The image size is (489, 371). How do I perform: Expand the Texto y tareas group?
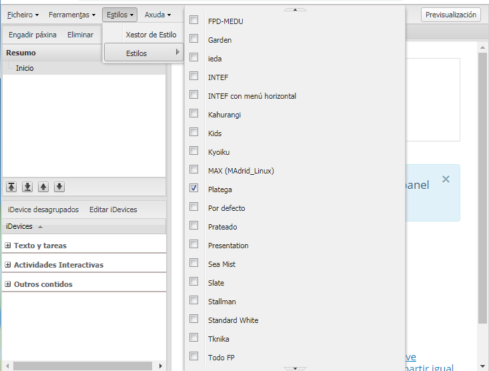coord(8,246)
